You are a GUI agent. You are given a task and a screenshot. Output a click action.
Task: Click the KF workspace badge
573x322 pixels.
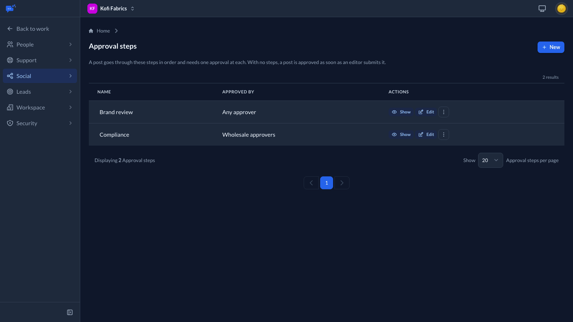click(92, 9)
